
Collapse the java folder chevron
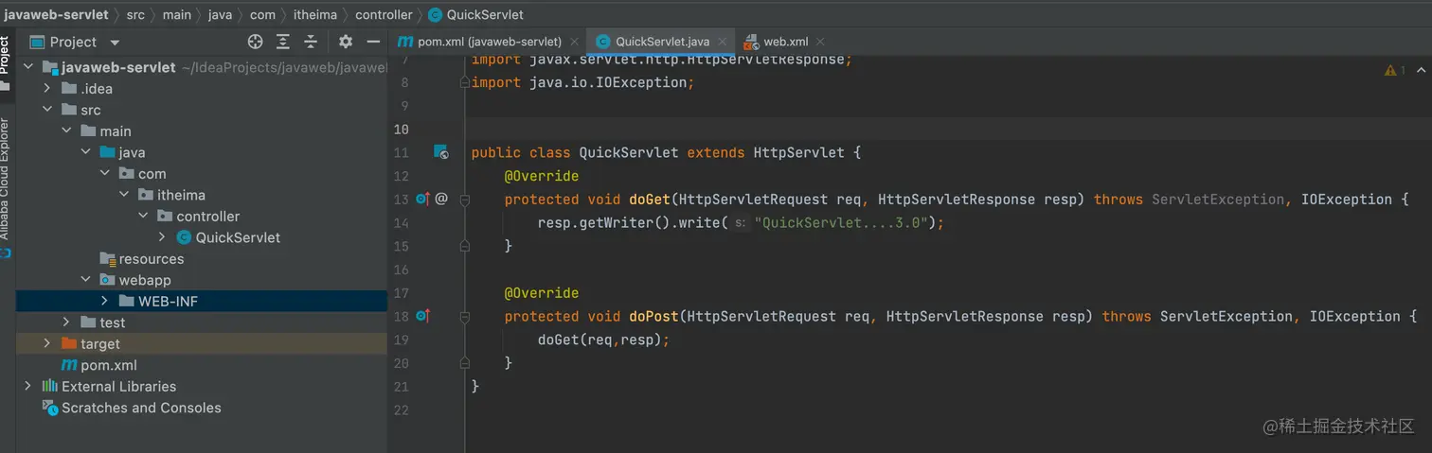pos(85,152)
